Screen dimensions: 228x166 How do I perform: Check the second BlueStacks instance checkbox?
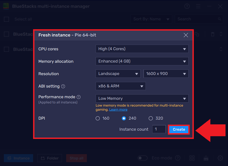click(6, 49)
